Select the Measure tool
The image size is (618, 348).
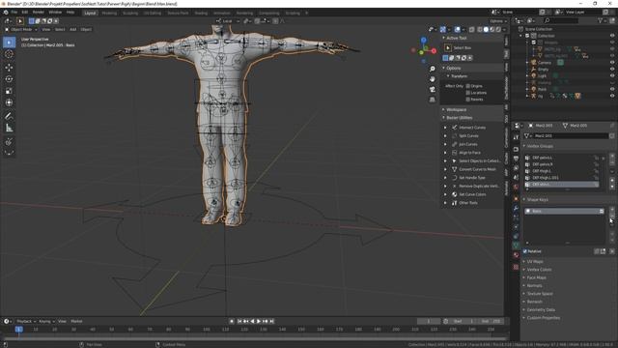pos(9,128)
